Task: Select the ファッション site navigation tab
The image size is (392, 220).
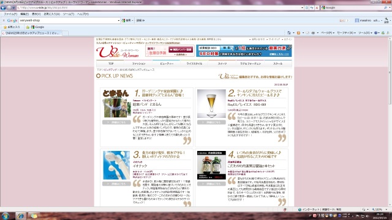Action: tap(138, 64)
